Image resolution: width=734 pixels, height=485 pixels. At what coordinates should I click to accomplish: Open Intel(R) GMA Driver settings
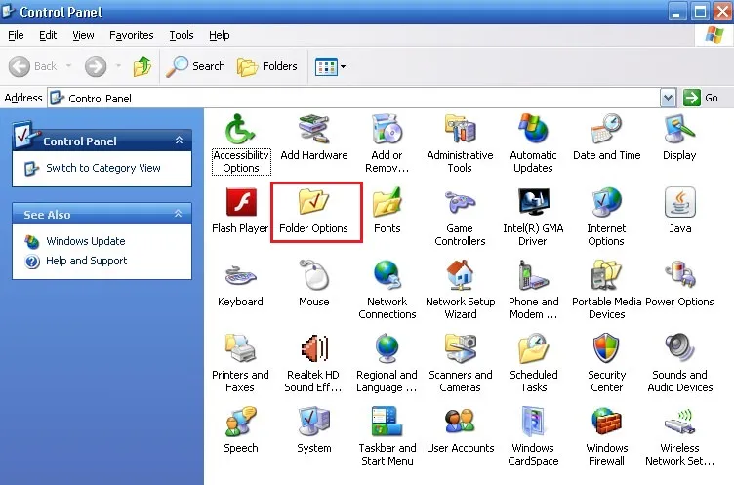click(533, 217)
